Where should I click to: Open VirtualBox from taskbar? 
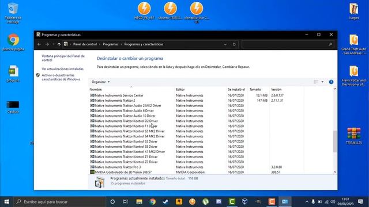[x=245, y=202]
